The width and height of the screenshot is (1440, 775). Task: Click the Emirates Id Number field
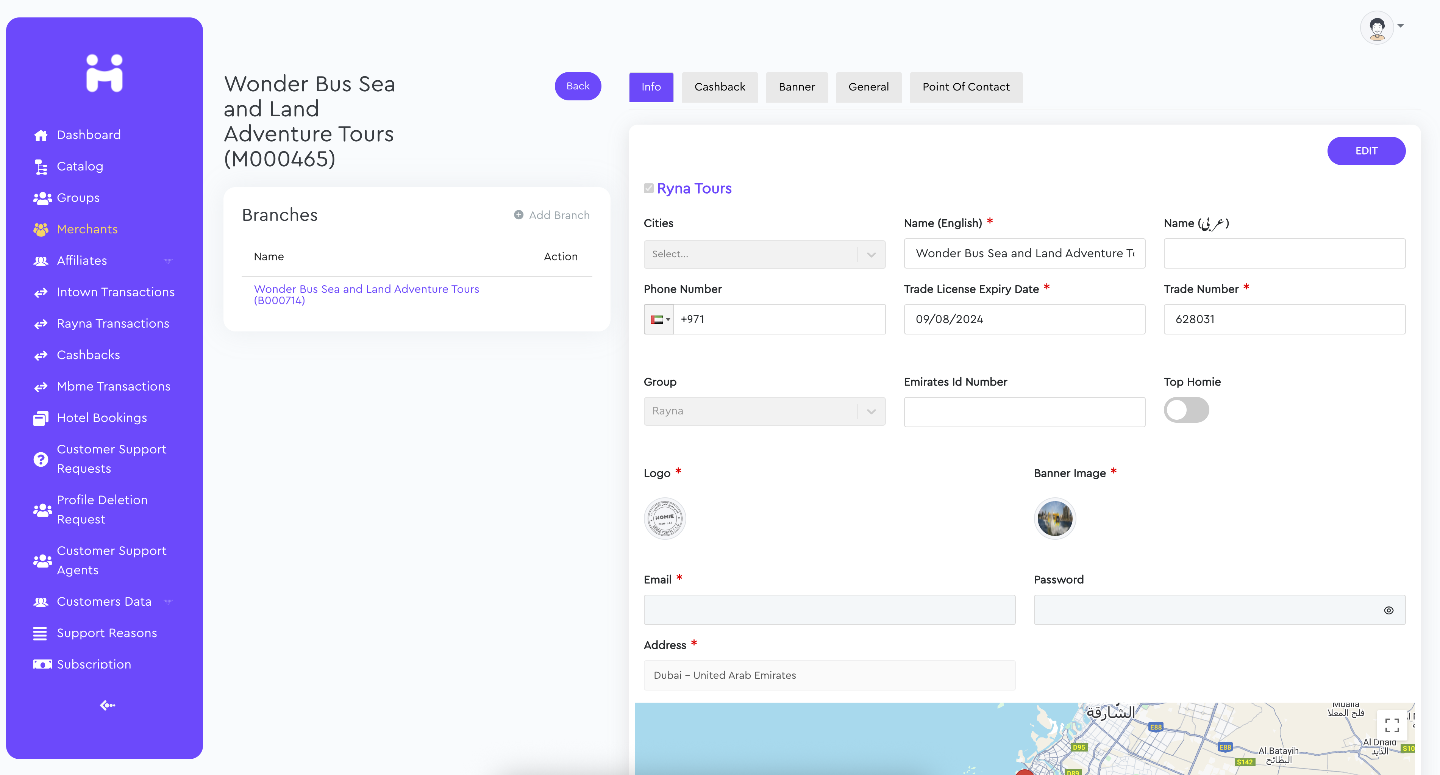tap(1023, 412)
